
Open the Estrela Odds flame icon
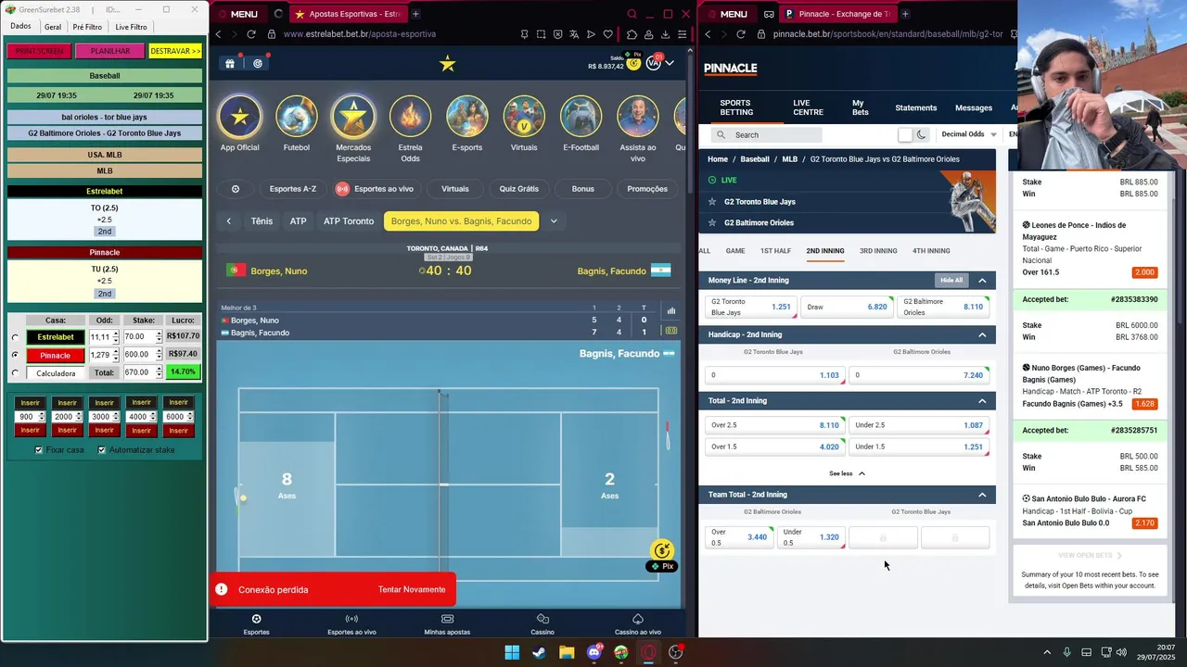pyautogui.click(x=410, y=117)
